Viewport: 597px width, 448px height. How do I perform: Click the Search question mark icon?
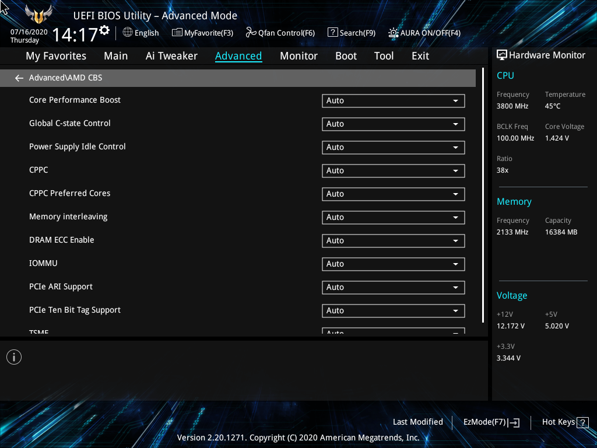tap(332, 33)
